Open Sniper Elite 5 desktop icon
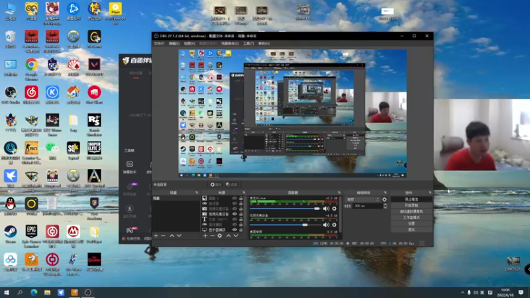 click(94, 148)
